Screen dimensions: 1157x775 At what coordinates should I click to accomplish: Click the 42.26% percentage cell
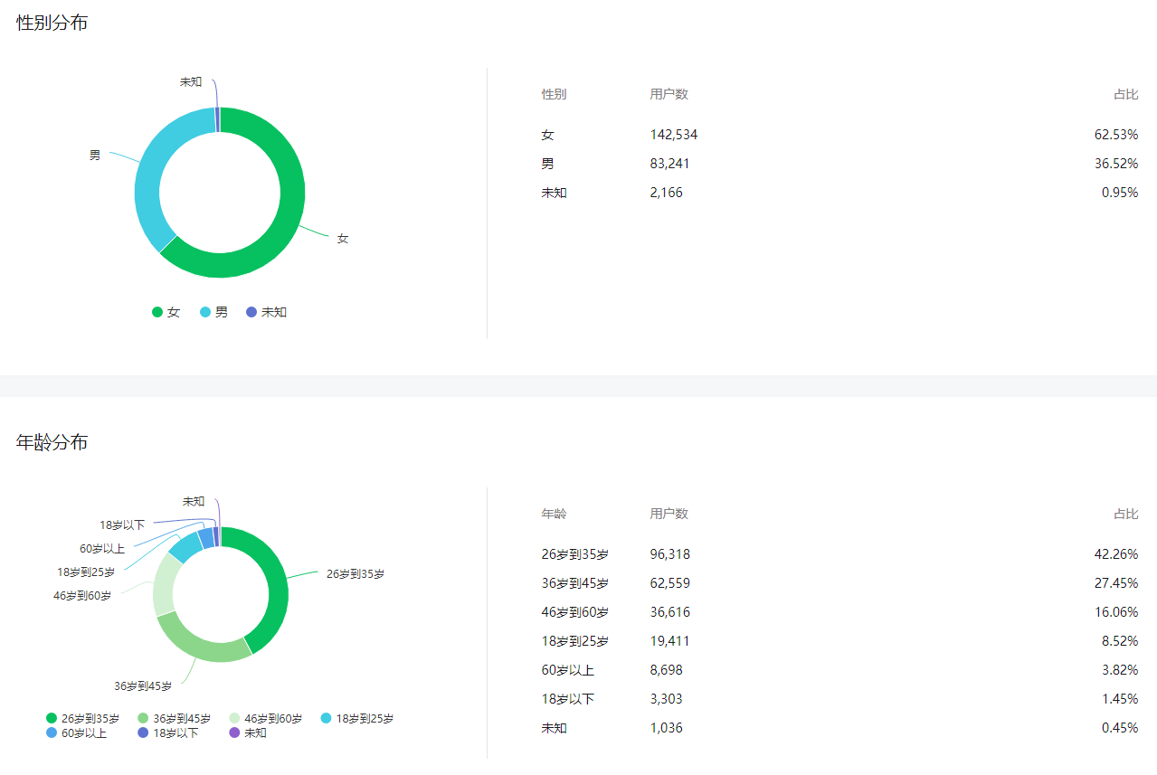[1116, 554]
